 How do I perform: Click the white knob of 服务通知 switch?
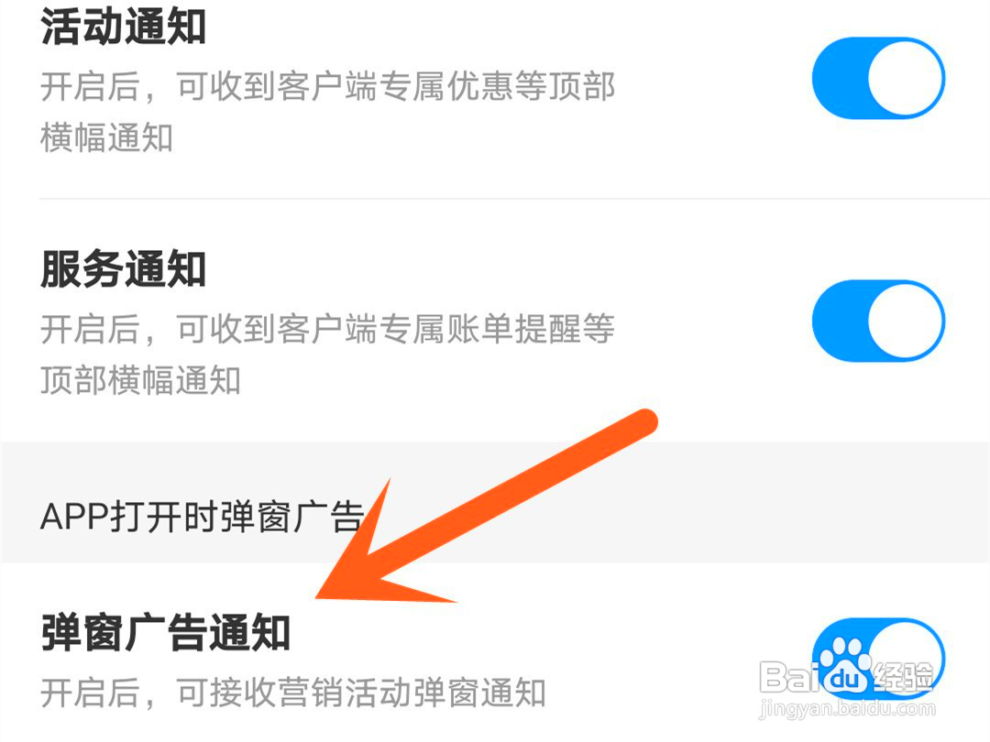[906, 321]
